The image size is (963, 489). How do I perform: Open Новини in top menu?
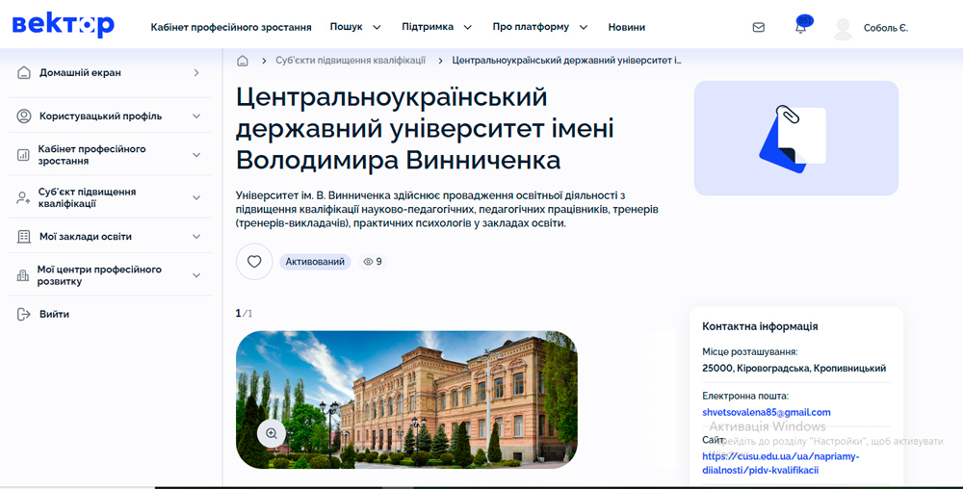click(x=627, y=27)
